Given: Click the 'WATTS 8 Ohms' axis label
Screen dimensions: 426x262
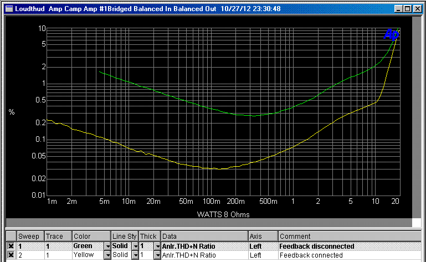Looking at the screenshot, I should click(x=223, y=214).
